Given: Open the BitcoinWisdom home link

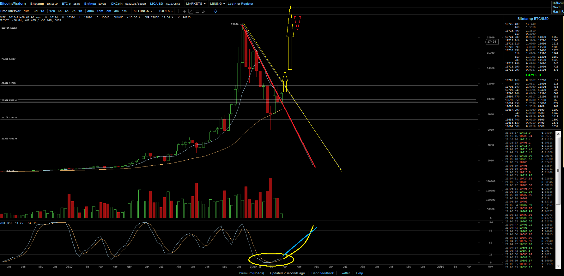Looking at the screenshot, I should click(13, 3).
